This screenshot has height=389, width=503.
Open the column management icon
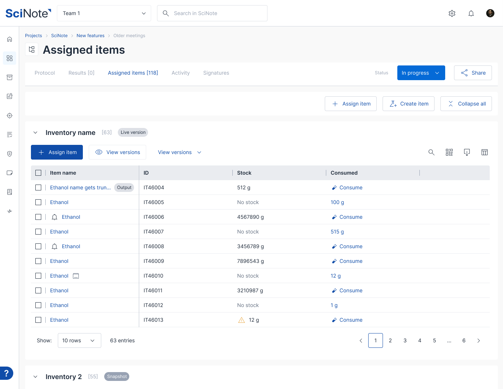(485, 152)
